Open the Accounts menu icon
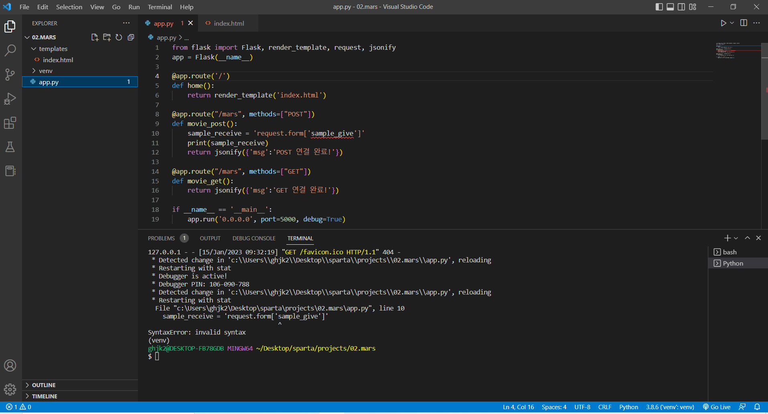Screen dimensions: 768x414 coord(10,365)
